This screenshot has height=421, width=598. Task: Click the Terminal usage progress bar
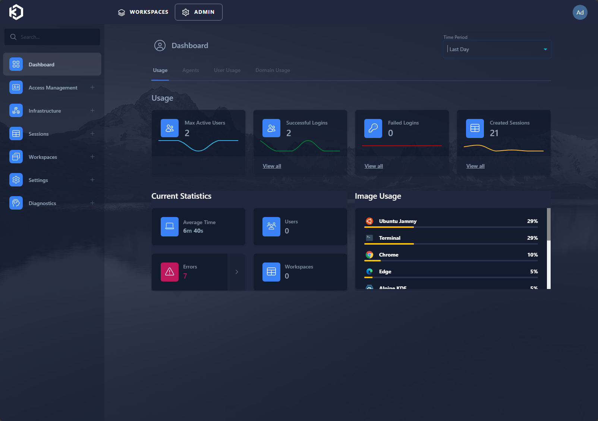point(451,244)
